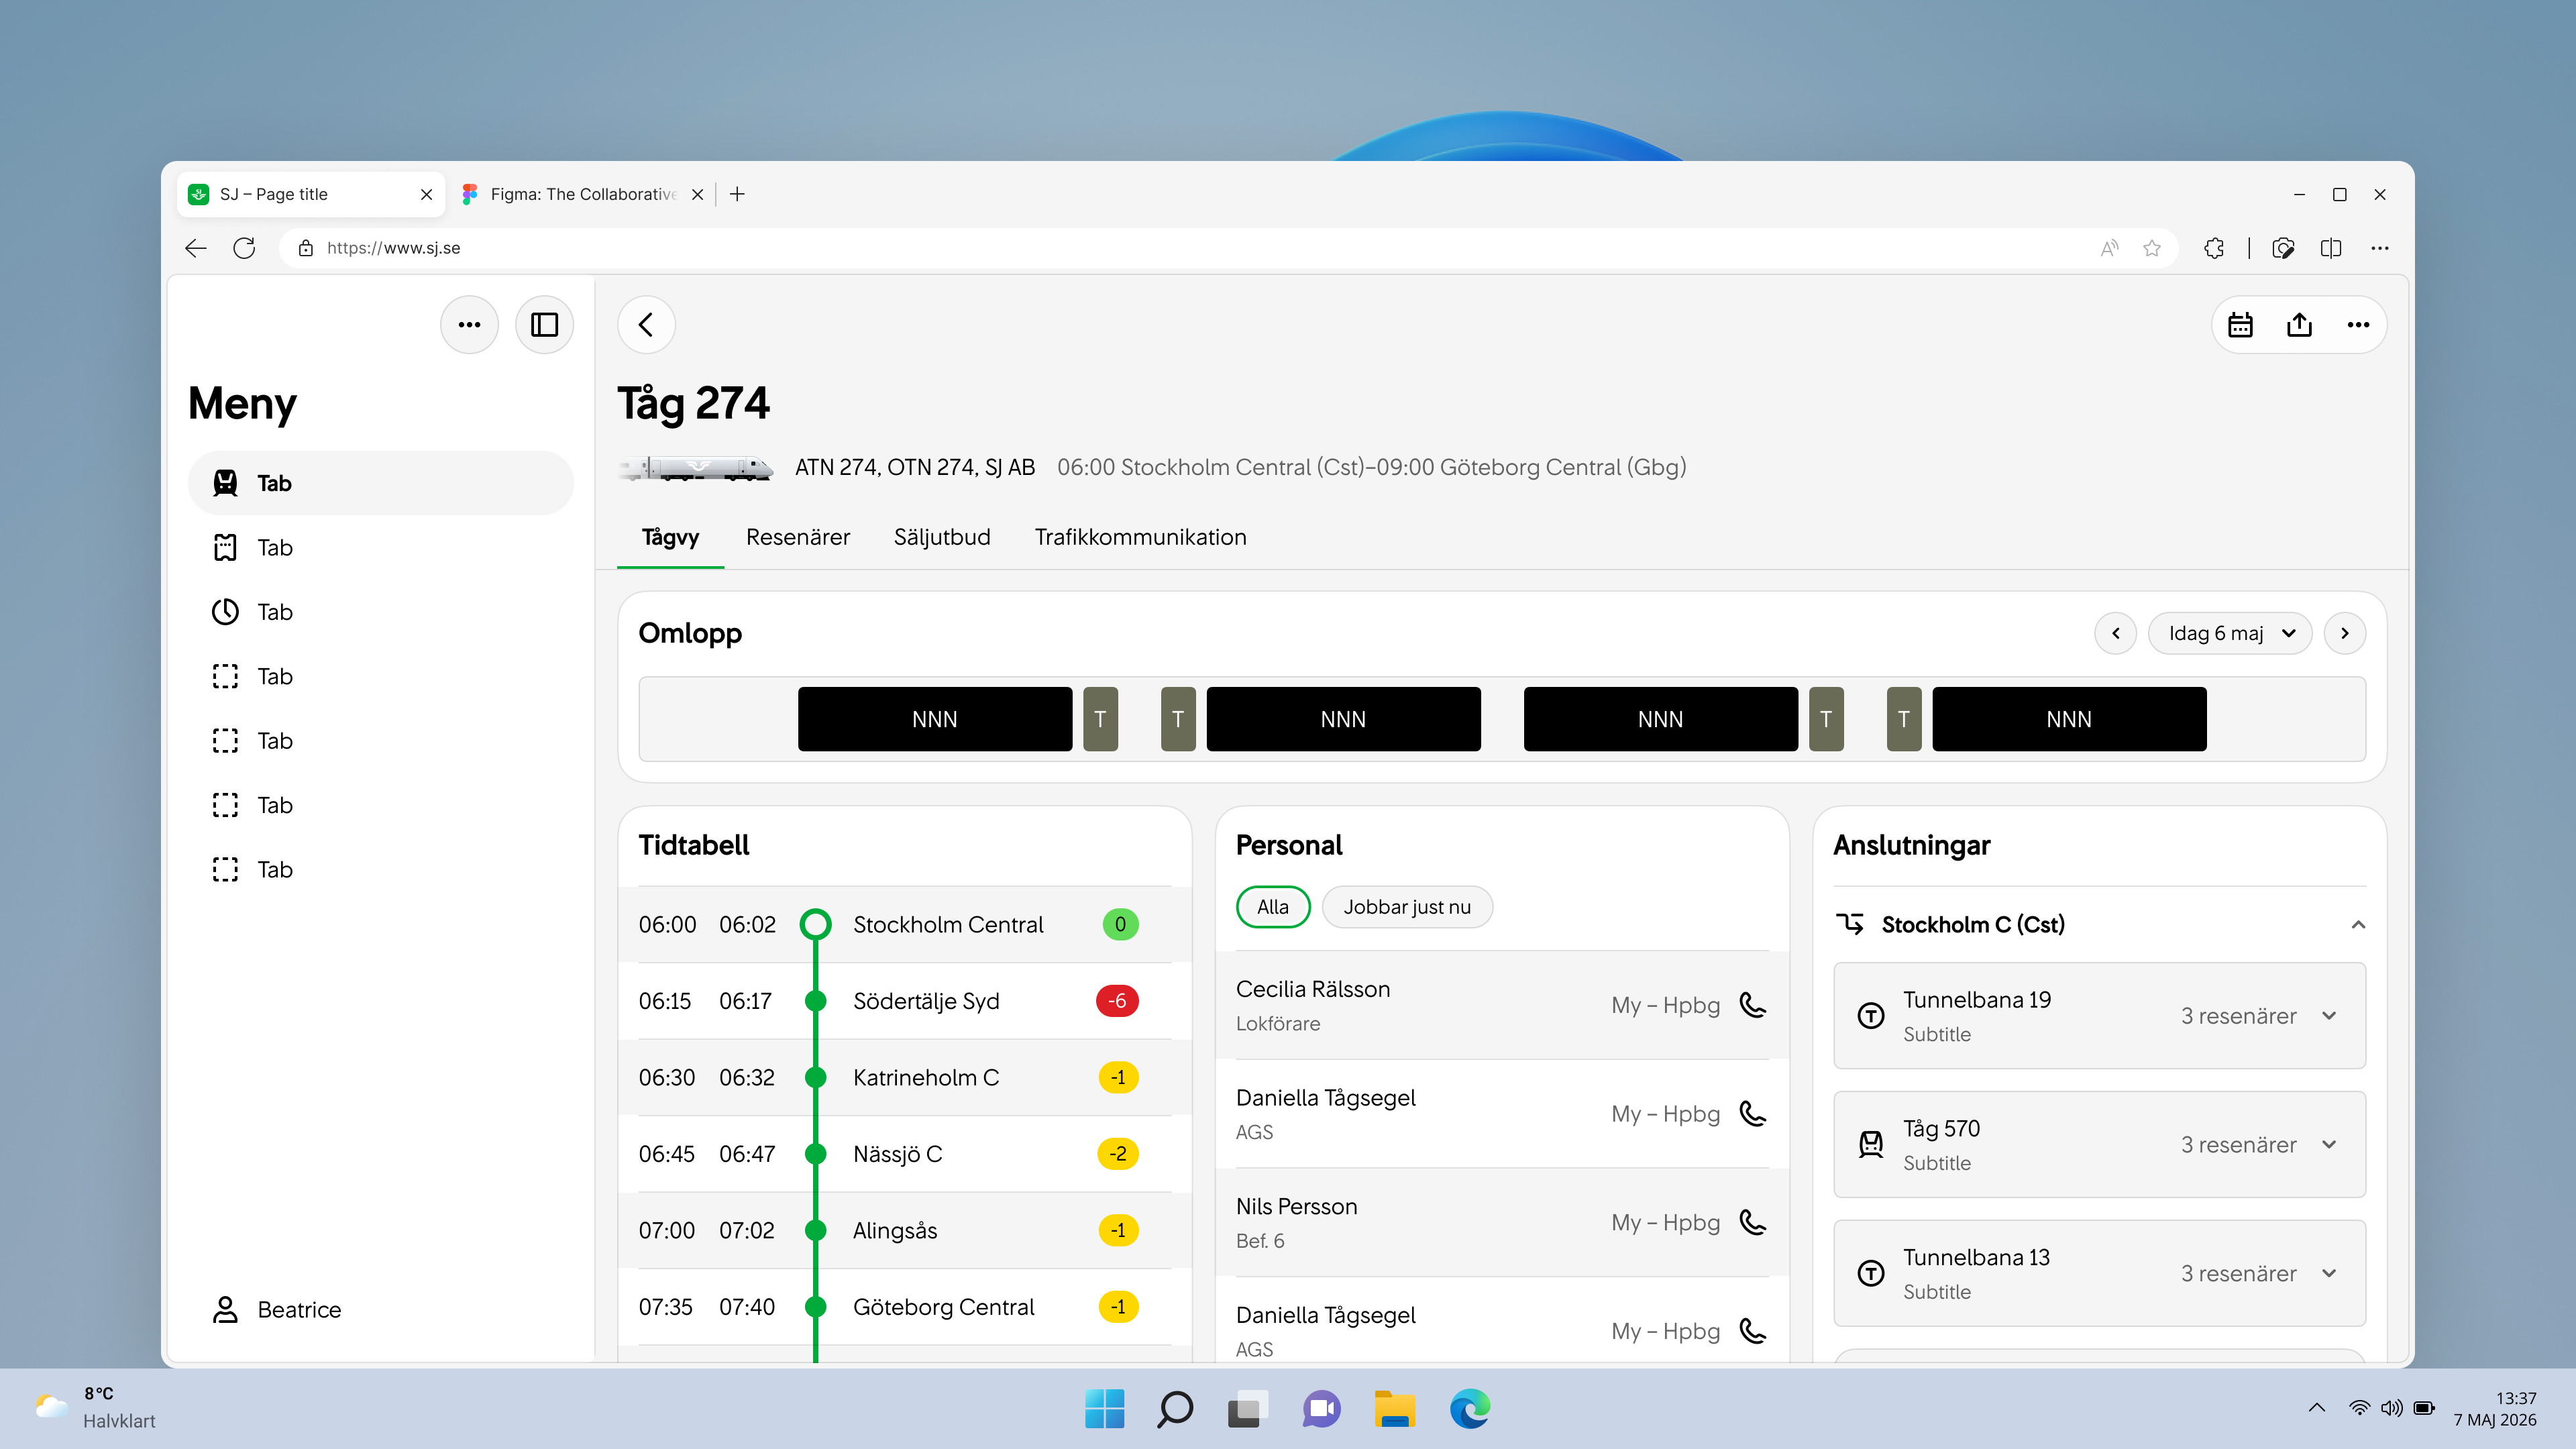Click the red -6 delay badge

(x=1118, y=1001)
